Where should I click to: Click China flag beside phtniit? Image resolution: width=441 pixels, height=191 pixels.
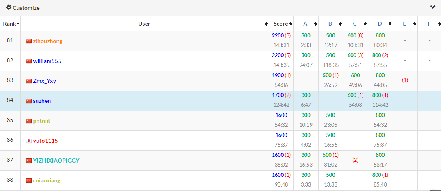(x=29, y=121)
